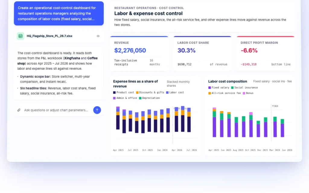The image size is (309, 193).
Task: Click the paperclip attach icon in chat input
Action: coord(19,110)
